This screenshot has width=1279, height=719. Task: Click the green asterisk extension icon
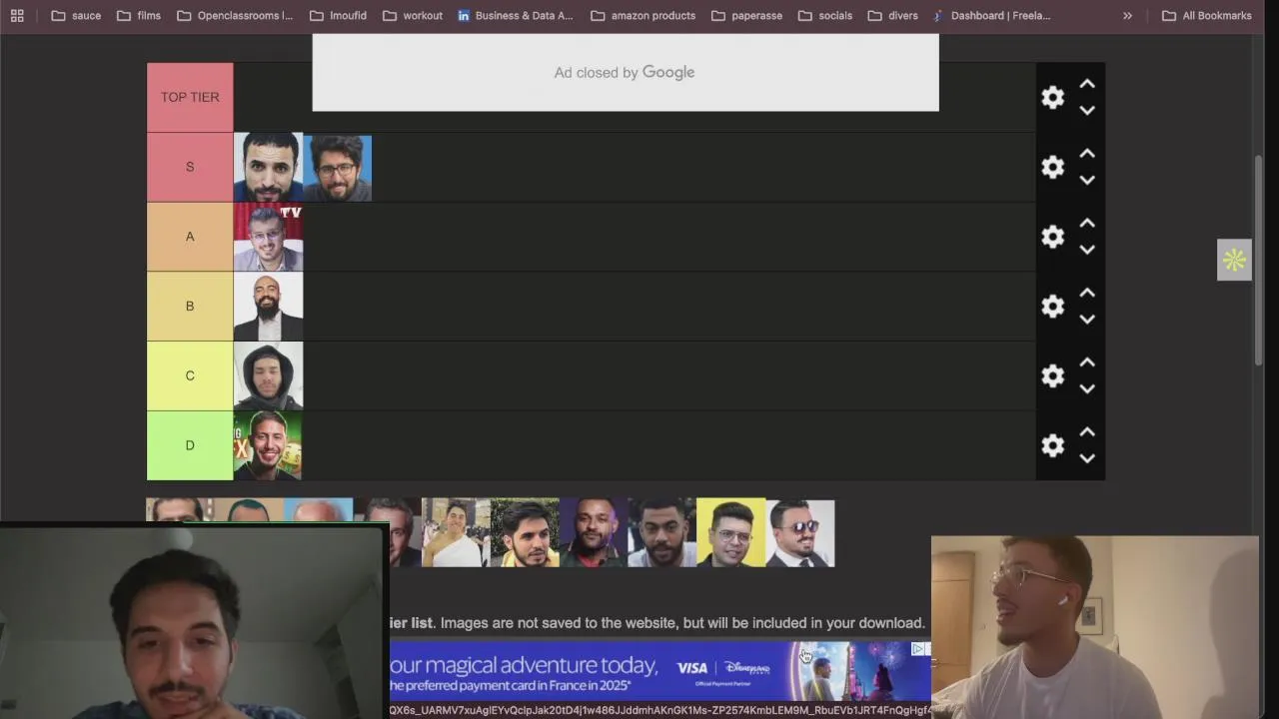coord(1234,260)
